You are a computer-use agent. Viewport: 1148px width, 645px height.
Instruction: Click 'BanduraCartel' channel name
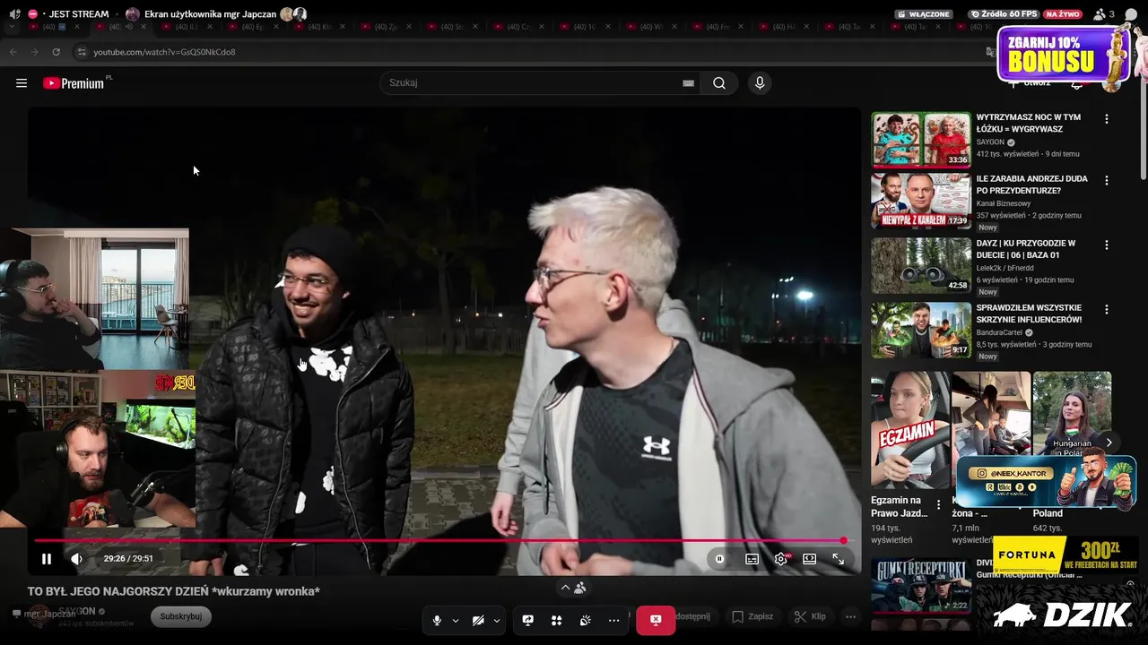coord(999,332)
